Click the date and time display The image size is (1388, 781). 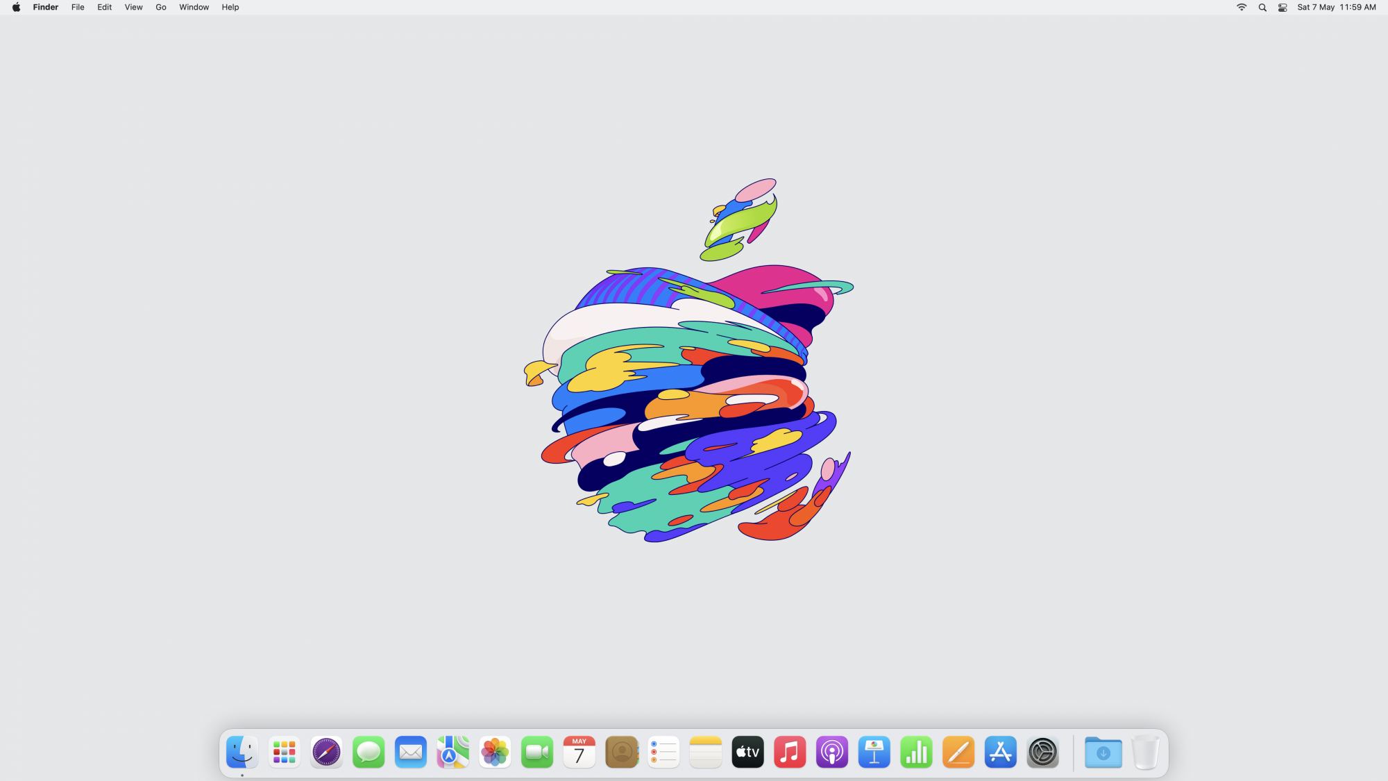1336,8
